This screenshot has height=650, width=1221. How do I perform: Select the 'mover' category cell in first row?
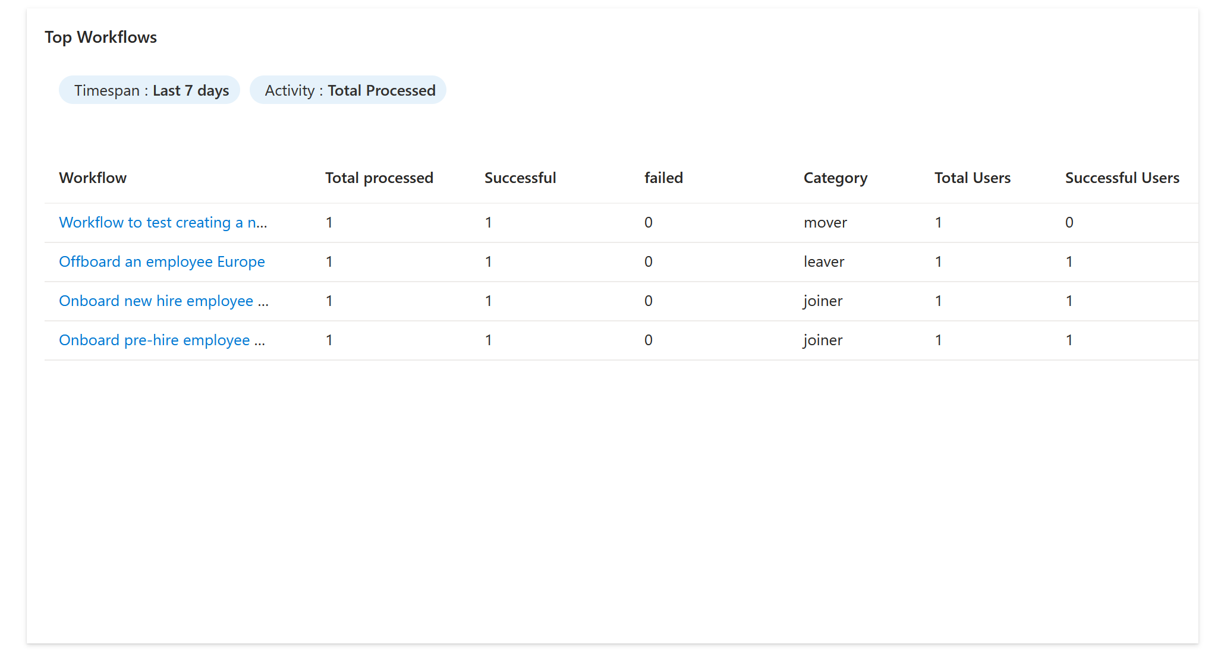point(824,222)
